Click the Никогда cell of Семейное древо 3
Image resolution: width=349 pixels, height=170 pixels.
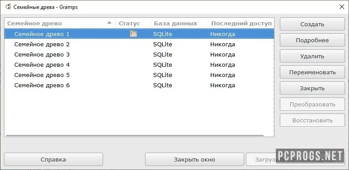pos(223,55)
